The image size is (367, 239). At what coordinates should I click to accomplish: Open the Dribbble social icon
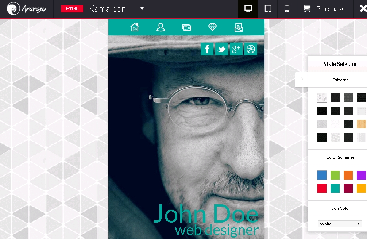251,49
